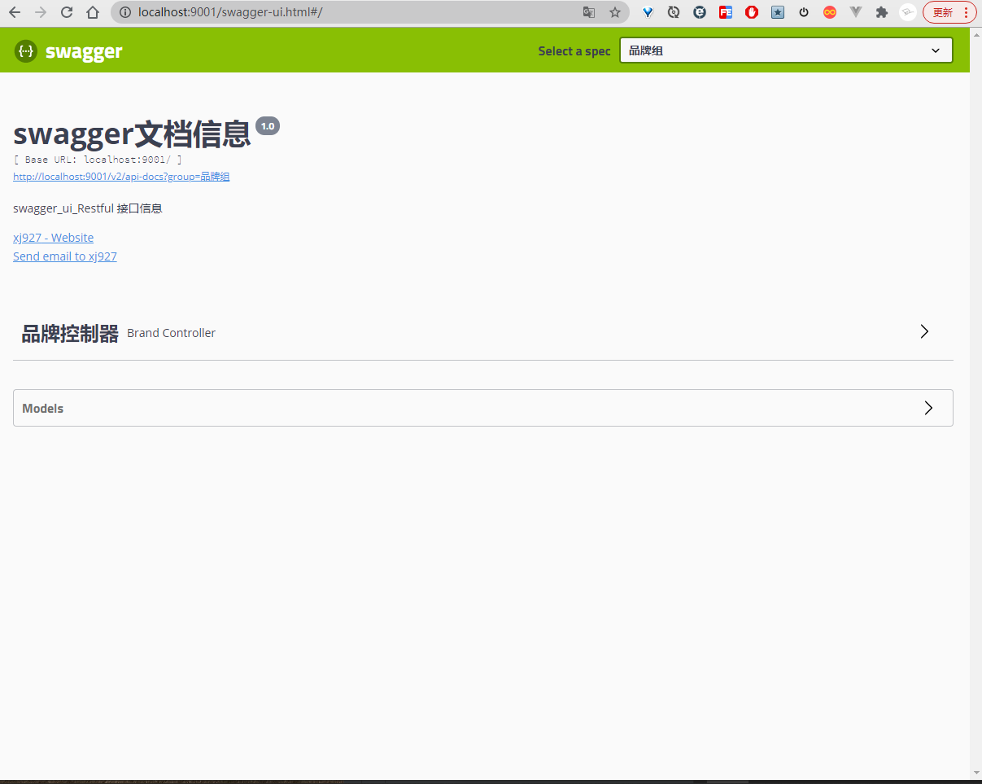This screenshot has height=784, width=982.
Task: Click the page scrollbar down arrow
Action: [976, 772]
